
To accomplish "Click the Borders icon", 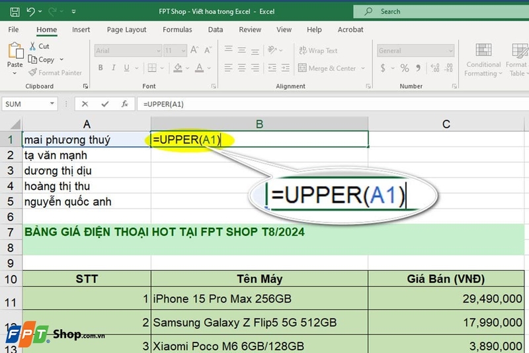I will (x=152, y=68).
